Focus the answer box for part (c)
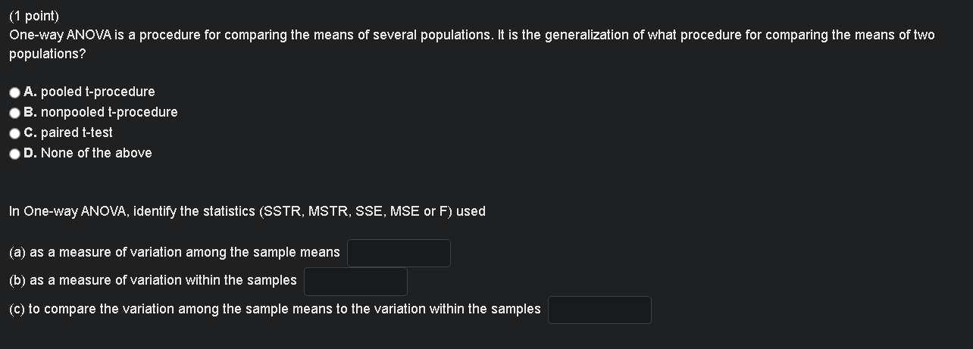Viewport: 973px width, 349px height. [x=599, y=310]
